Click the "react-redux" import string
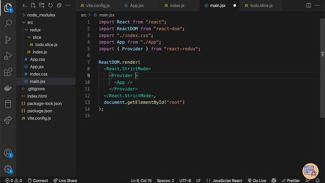This screenshot has height=183, width=325. 181,49
